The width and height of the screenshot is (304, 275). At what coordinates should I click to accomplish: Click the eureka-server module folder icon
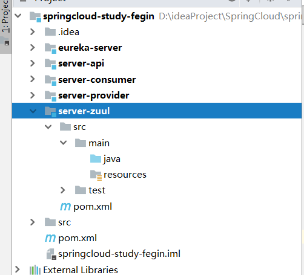[50, 48]
